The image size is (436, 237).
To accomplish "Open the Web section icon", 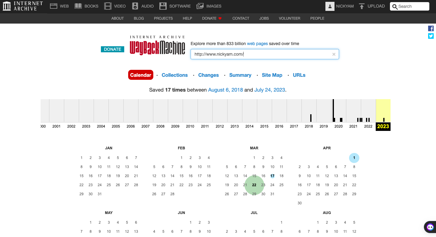I will coord(54,6).
